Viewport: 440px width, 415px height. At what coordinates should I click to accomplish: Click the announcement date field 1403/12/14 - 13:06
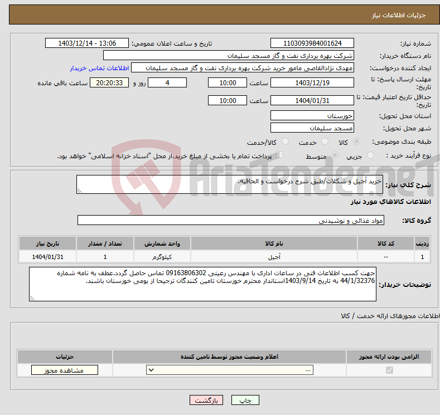(86, 43)
